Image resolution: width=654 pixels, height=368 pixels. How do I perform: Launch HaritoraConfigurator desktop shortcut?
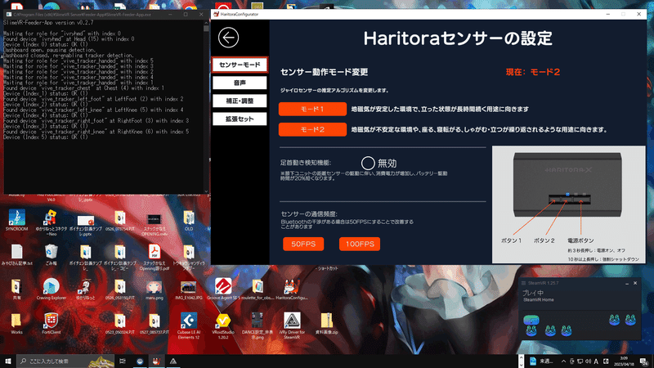pos(292,289)
